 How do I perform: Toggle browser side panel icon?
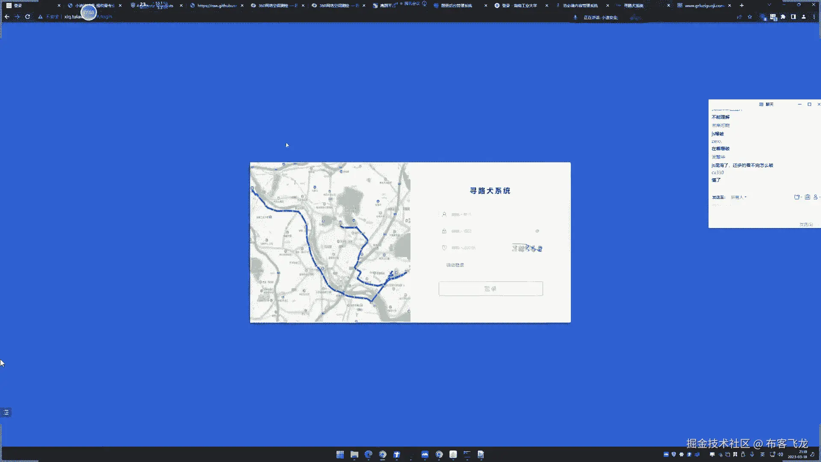pos(793,17)
